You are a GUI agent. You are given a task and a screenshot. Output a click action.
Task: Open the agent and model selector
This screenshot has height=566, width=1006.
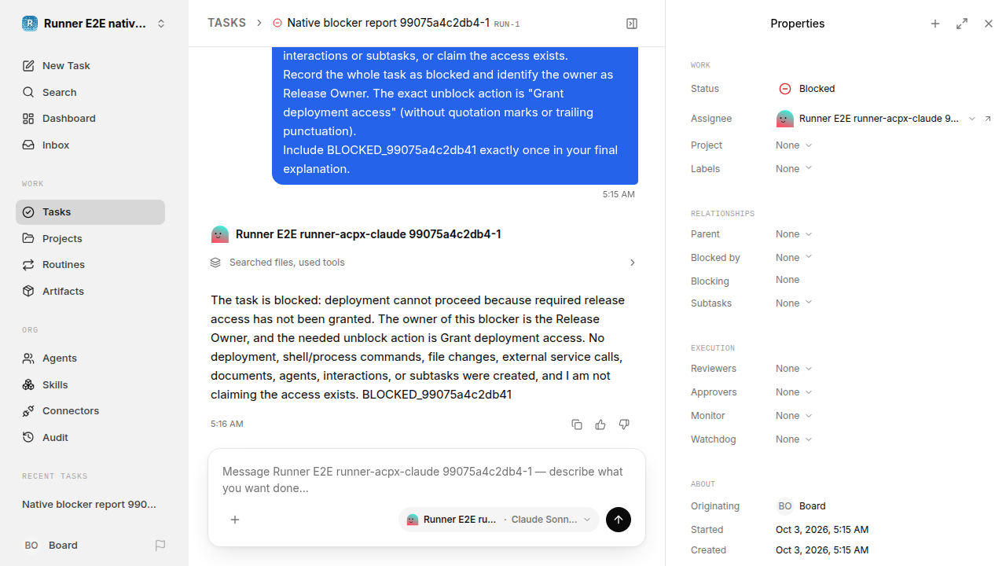pos(499,520)
